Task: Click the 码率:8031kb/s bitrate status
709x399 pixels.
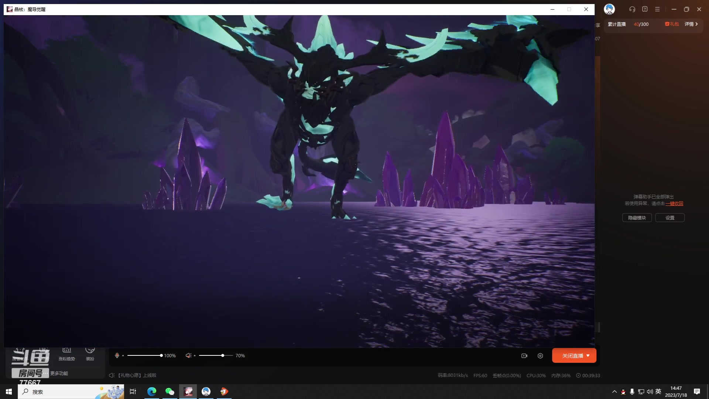Action: 453,375
